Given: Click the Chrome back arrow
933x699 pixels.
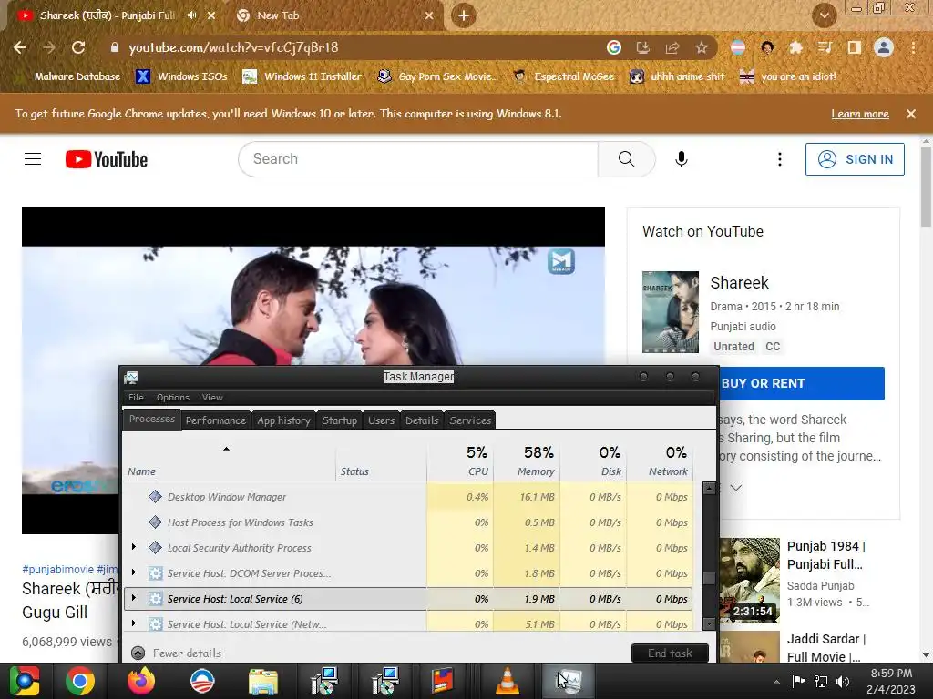Looking at the screenshot, I should 20,47.
